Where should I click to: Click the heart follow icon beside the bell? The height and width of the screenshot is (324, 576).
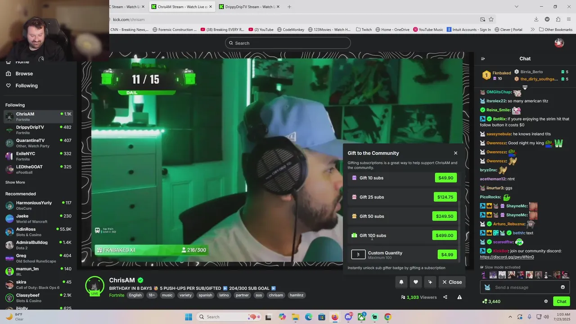pos(416,282)
